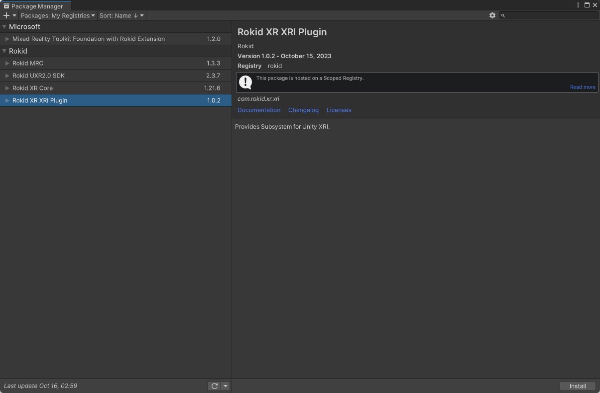Select the Rokid MRC package
Screen dimensions: 600x393
click(x=116, y=63)
